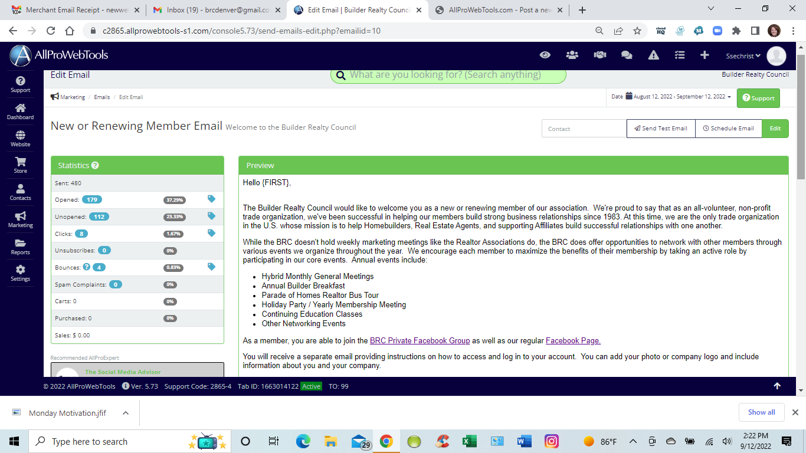Open the Facebook Page link
This screenshot has height=453, width=806.
pyautogui.click(x=573, y=340)
